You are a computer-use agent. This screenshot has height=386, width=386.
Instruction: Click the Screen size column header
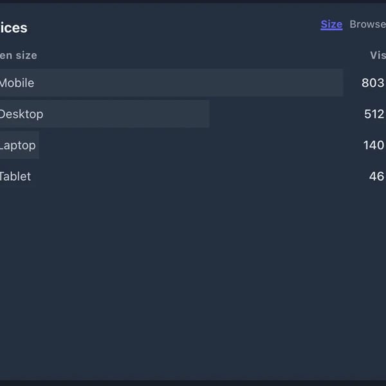19,55
